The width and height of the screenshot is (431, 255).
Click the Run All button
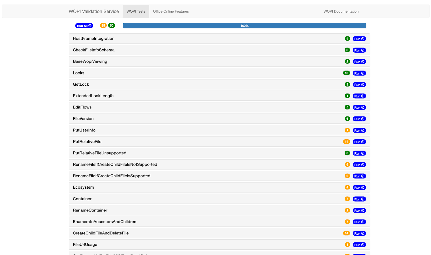(x=84, y=26)
